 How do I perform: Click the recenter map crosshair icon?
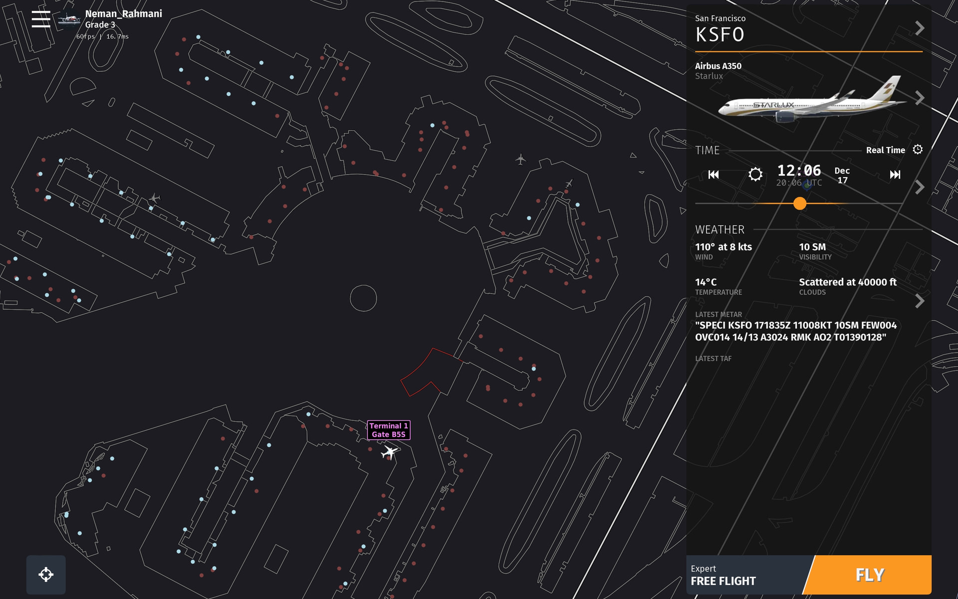(x=46, y=575)
